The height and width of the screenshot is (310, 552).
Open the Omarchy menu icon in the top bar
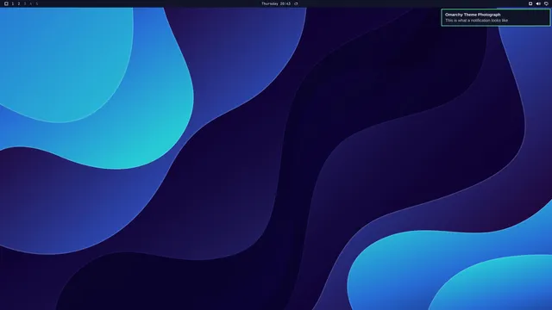click(x=6, y=3)
